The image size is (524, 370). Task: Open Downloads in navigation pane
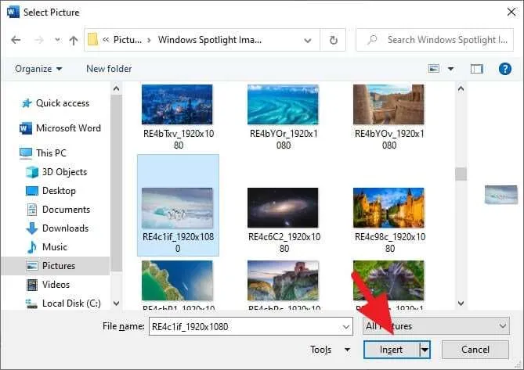(65, 228)
